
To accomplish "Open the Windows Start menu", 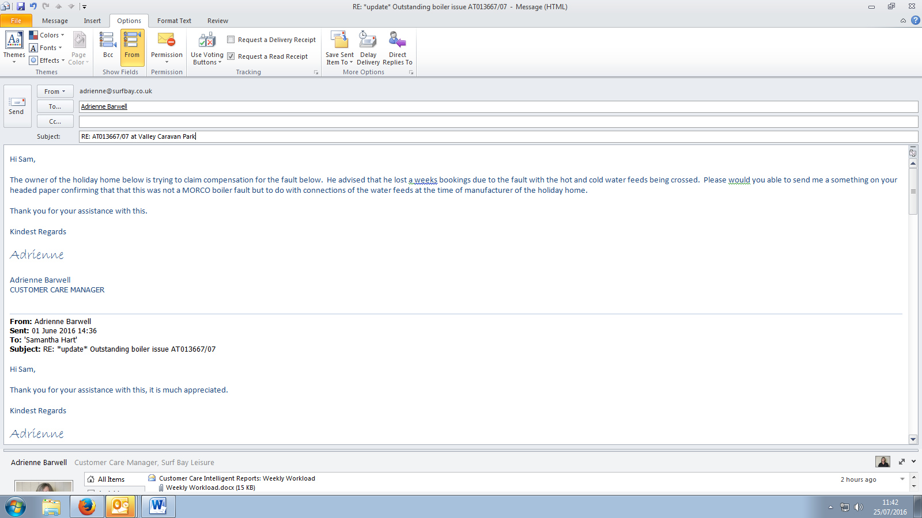I will pos(16,507).
